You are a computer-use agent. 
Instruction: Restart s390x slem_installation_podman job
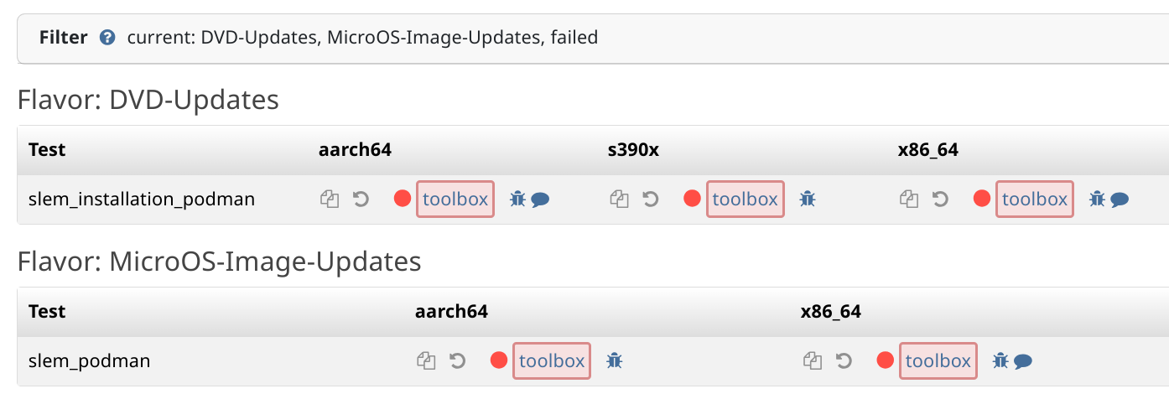[650, 199]
